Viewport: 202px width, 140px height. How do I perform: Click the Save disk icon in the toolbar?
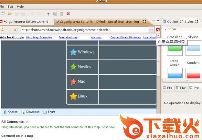coord(16,14)
